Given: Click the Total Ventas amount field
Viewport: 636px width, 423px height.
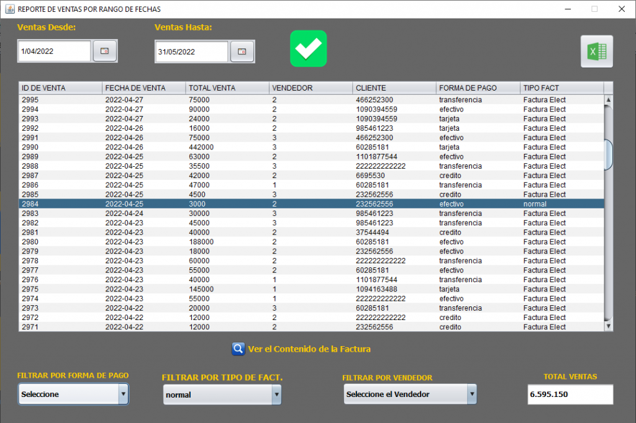Looking at the screenshot, I should pyautogui.click(x=570, y=394).
